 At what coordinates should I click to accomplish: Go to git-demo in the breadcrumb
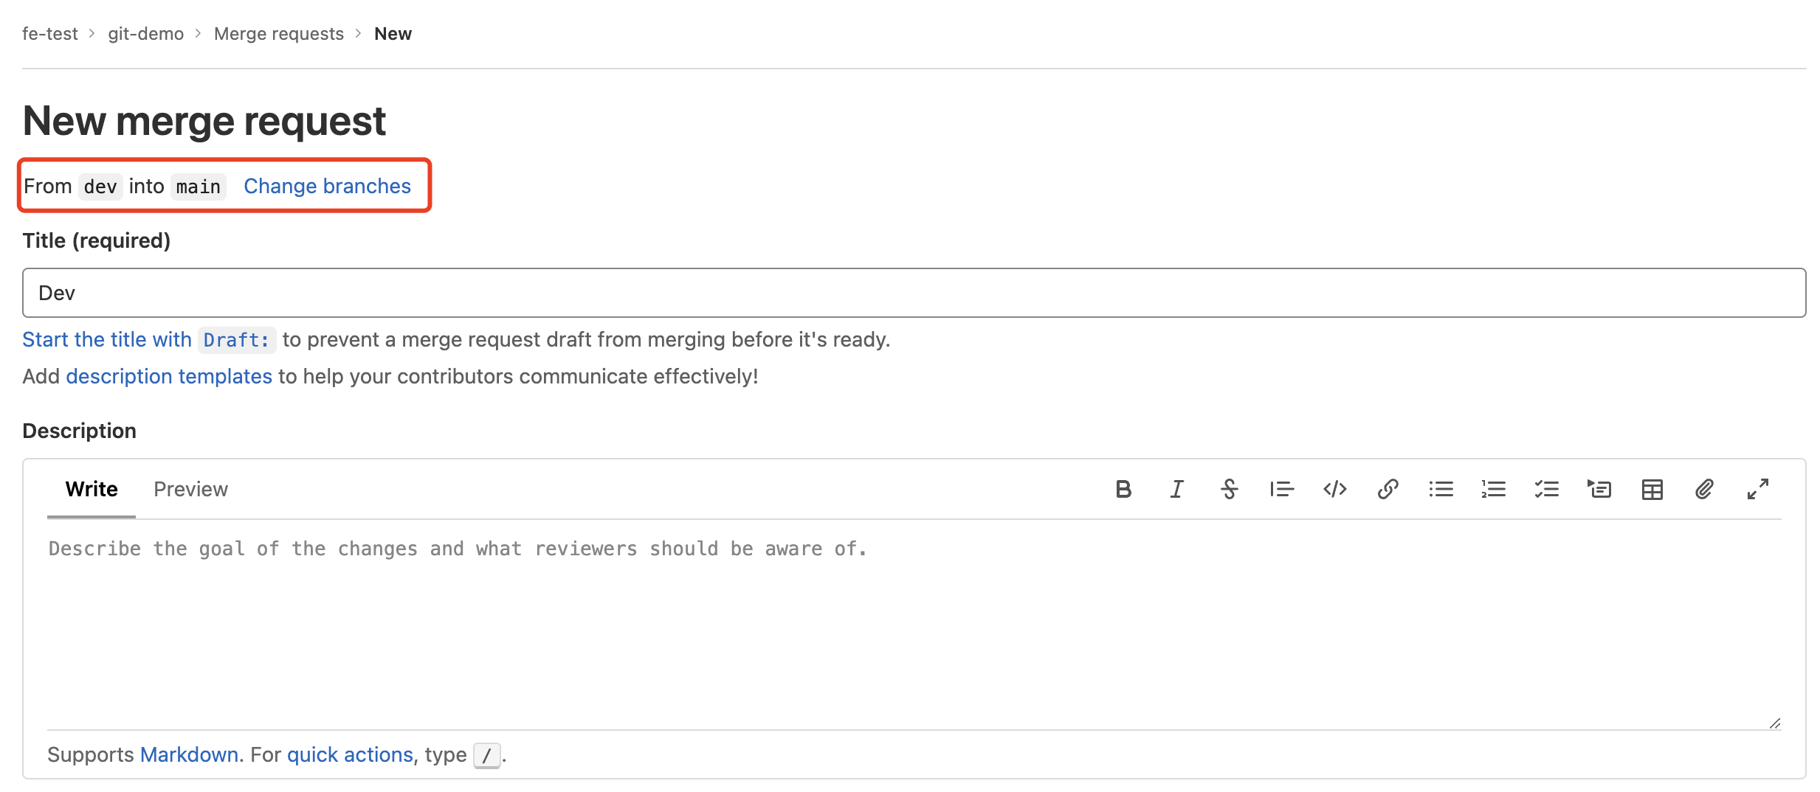click(x=145, y=34)
